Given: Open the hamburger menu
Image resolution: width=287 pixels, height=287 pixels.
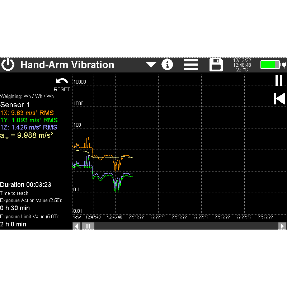Looking at the screenshot, I should 191,65.
